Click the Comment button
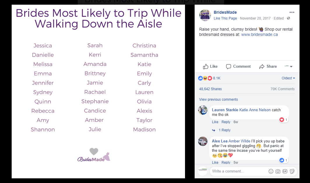Viewport: 310px width, 183px height. point(238,66)
